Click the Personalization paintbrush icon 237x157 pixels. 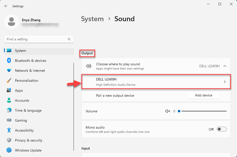(x=9, y=80)
